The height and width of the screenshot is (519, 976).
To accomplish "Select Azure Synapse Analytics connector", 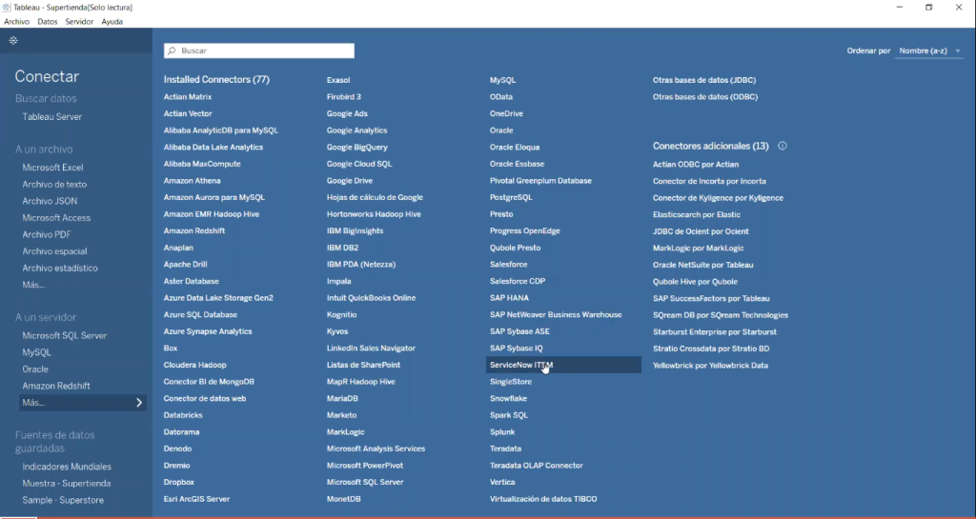I will (208, 332).
